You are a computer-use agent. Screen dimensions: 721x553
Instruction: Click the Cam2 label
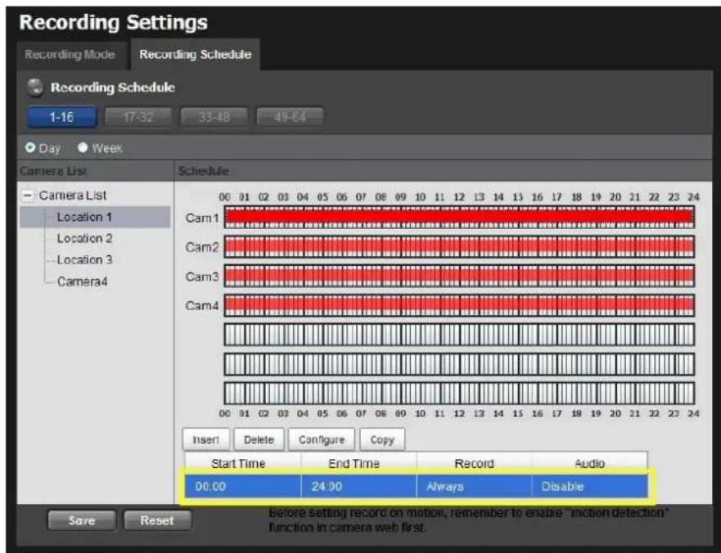tap(202, 247)
